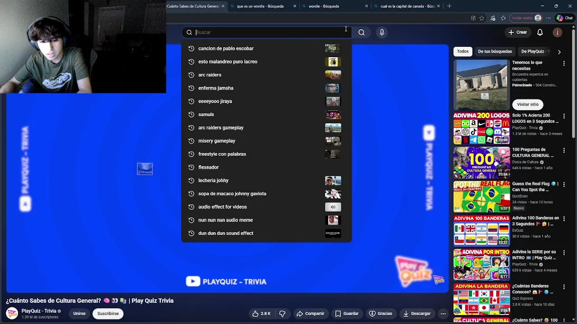Open options menu for 'Adivina la SERIE por su INTRO'
The width and height of the screenshot is (577, 324).
(x=564, y=252)
